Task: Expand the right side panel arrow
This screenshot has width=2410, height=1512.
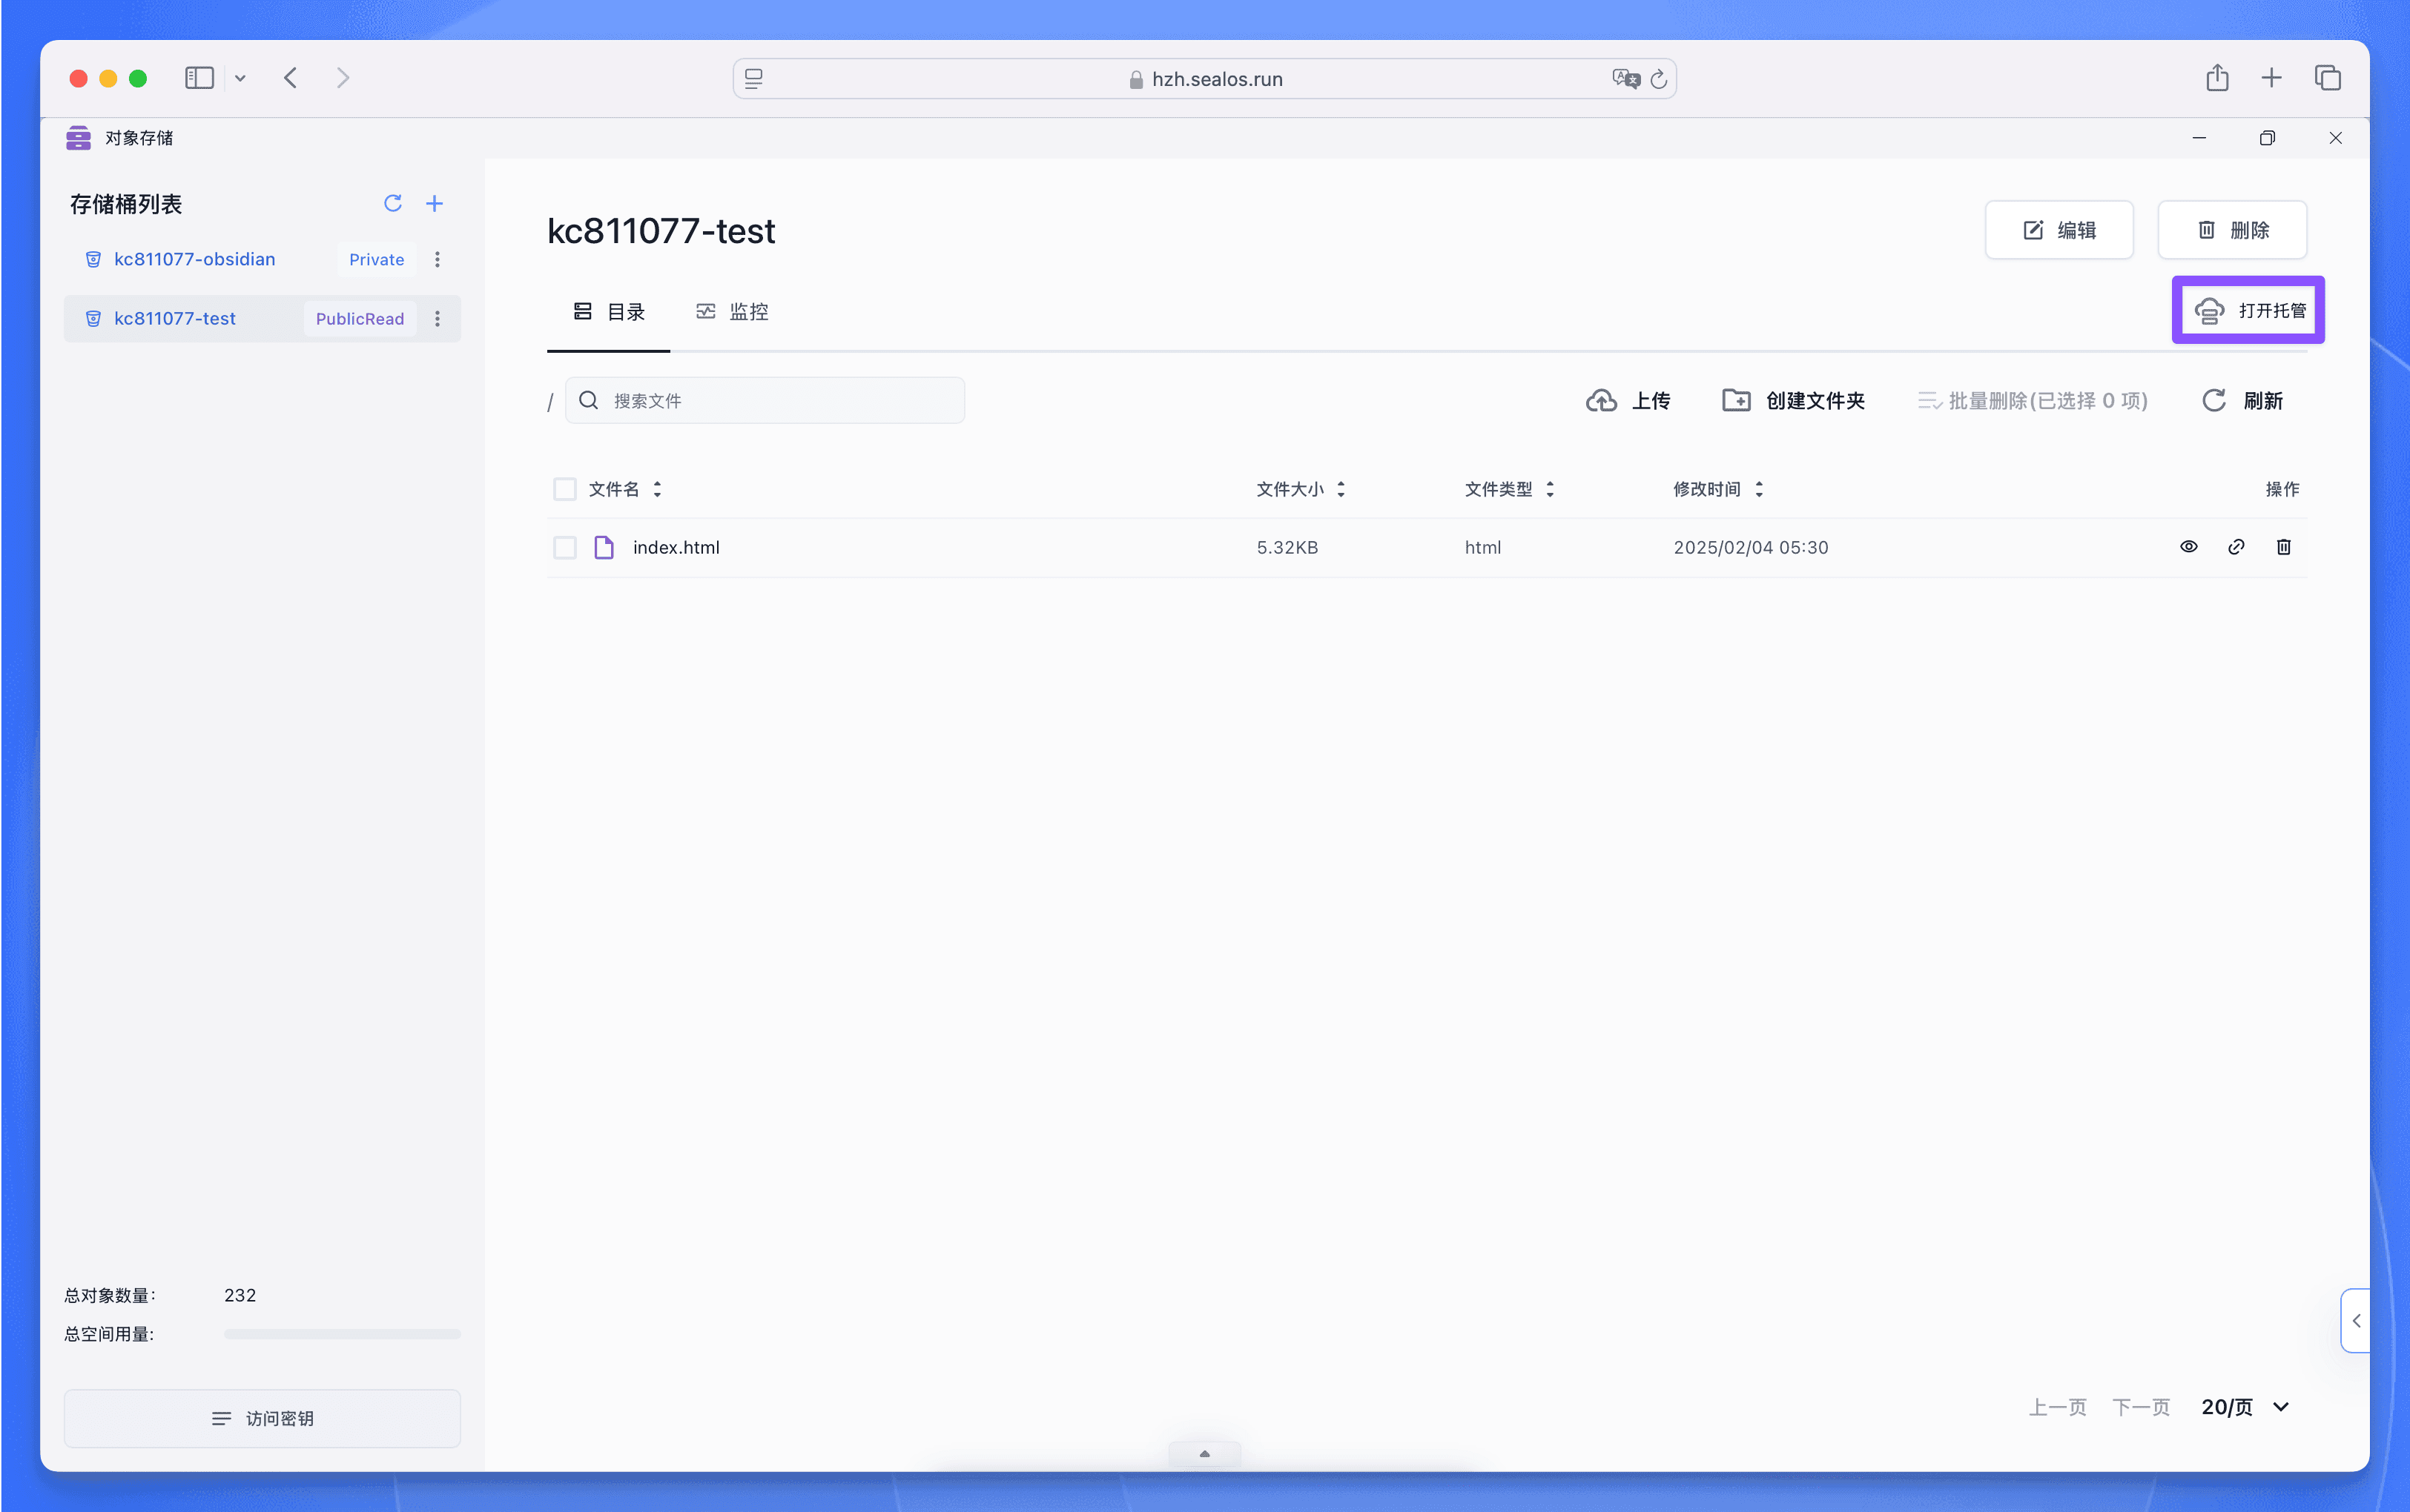Action: [x=2355, y=1320]
